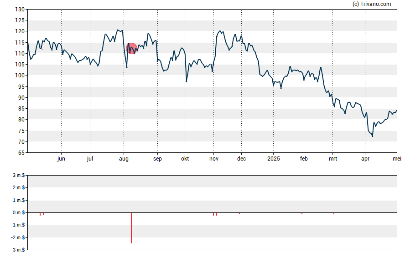This screenshot has width=405, height=257.
Task: Click the '(c) Trivano.com' copyright text
Action: click(372, 4)
